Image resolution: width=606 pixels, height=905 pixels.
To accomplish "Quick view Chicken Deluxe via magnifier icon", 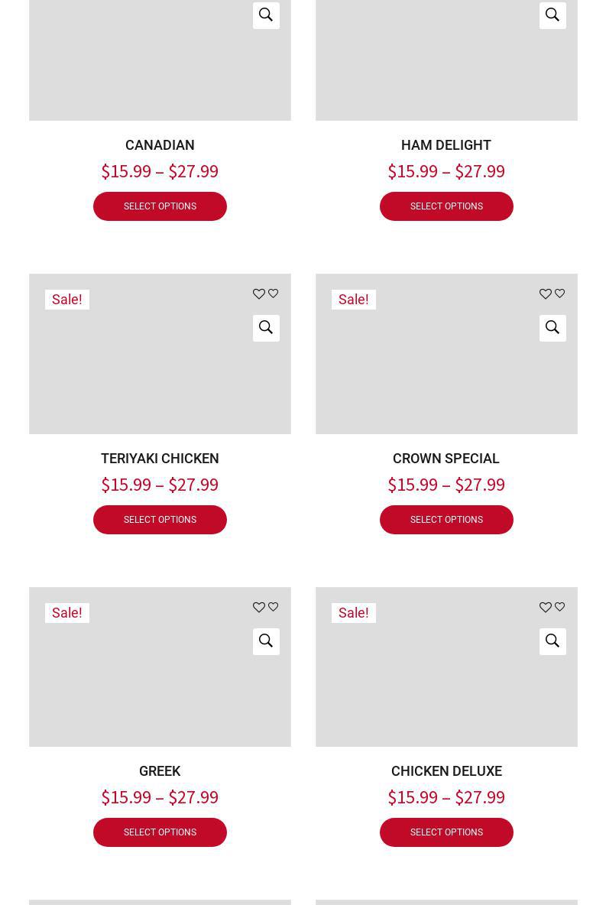I will (553, 641).
